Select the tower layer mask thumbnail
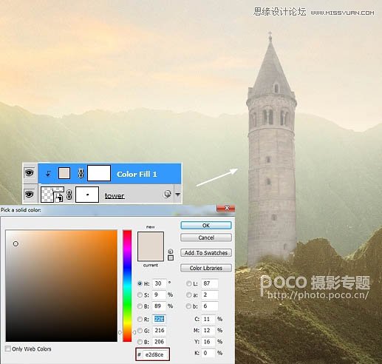 point(87,195)
